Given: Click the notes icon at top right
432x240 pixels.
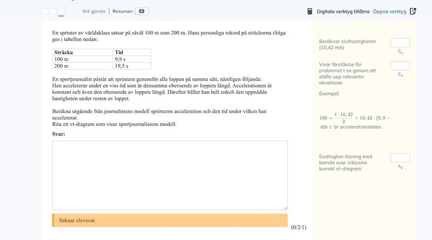Looking at the screenshot, I should (413, 11).
